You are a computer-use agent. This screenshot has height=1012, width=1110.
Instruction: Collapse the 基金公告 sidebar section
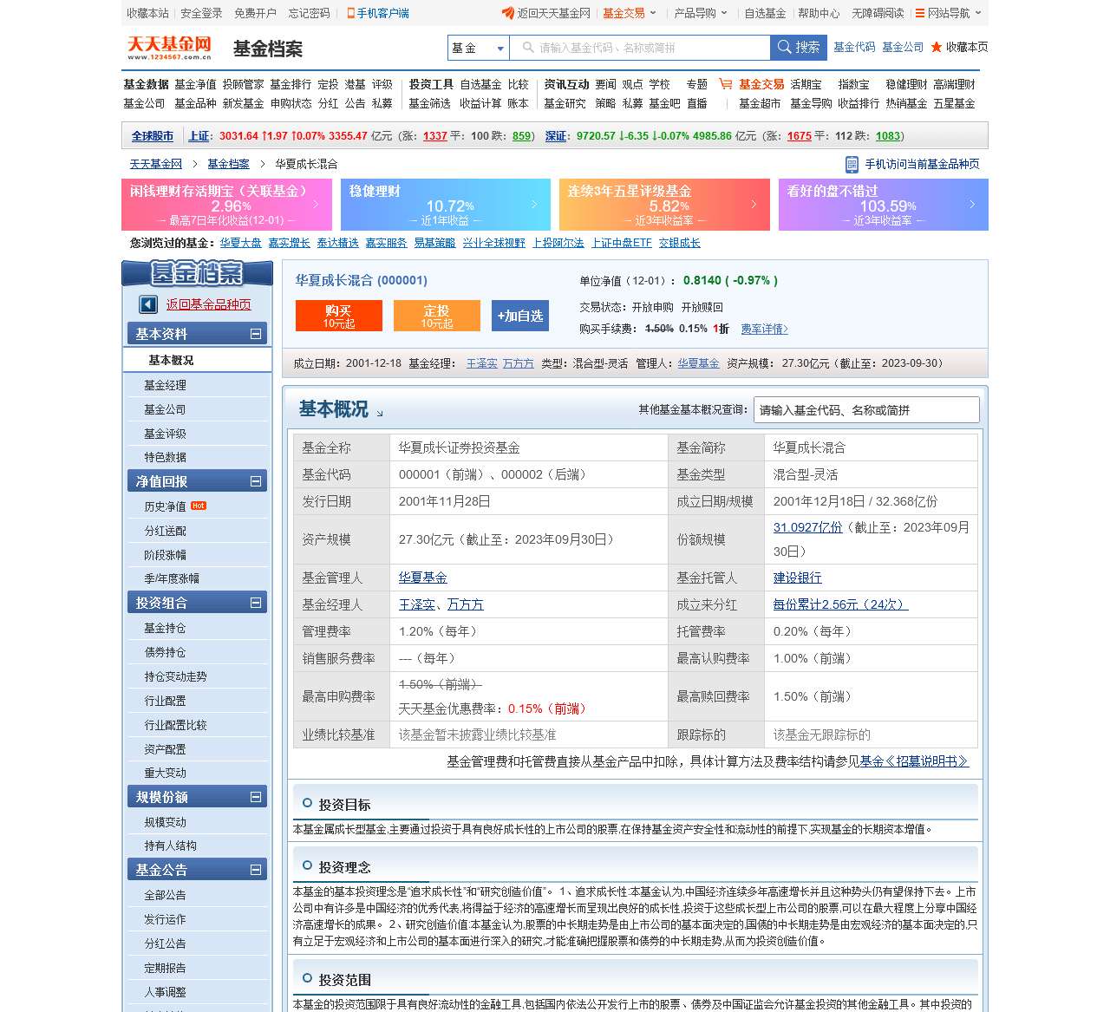[x=256, y=870]
